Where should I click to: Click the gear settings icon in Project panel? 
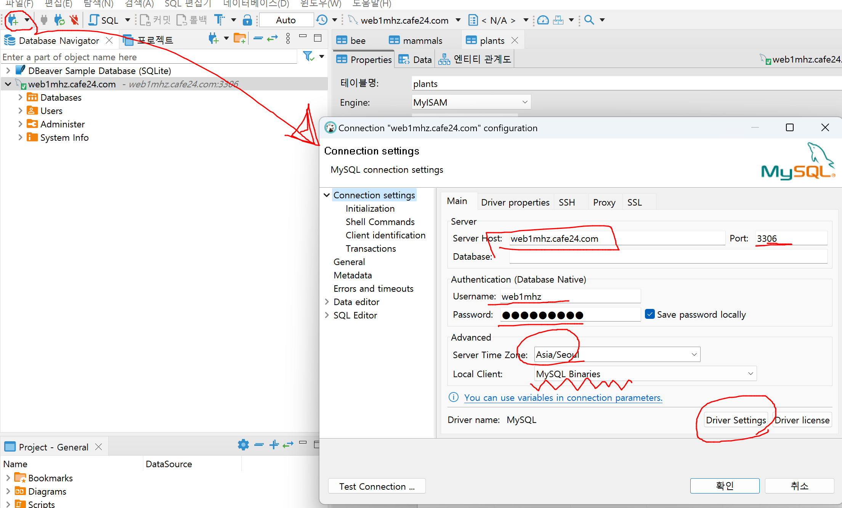(x=243, y=445)
